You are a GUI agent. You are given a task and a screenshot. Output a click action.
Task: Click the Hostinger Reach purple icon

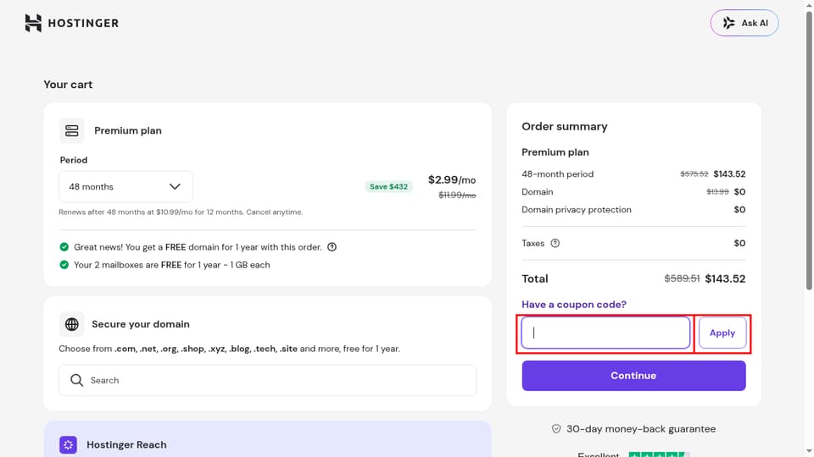[68, 444]
